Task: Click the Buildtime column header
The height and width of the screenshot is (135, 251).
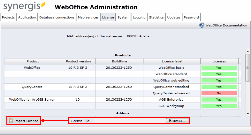Action: [x=119, y=61]
